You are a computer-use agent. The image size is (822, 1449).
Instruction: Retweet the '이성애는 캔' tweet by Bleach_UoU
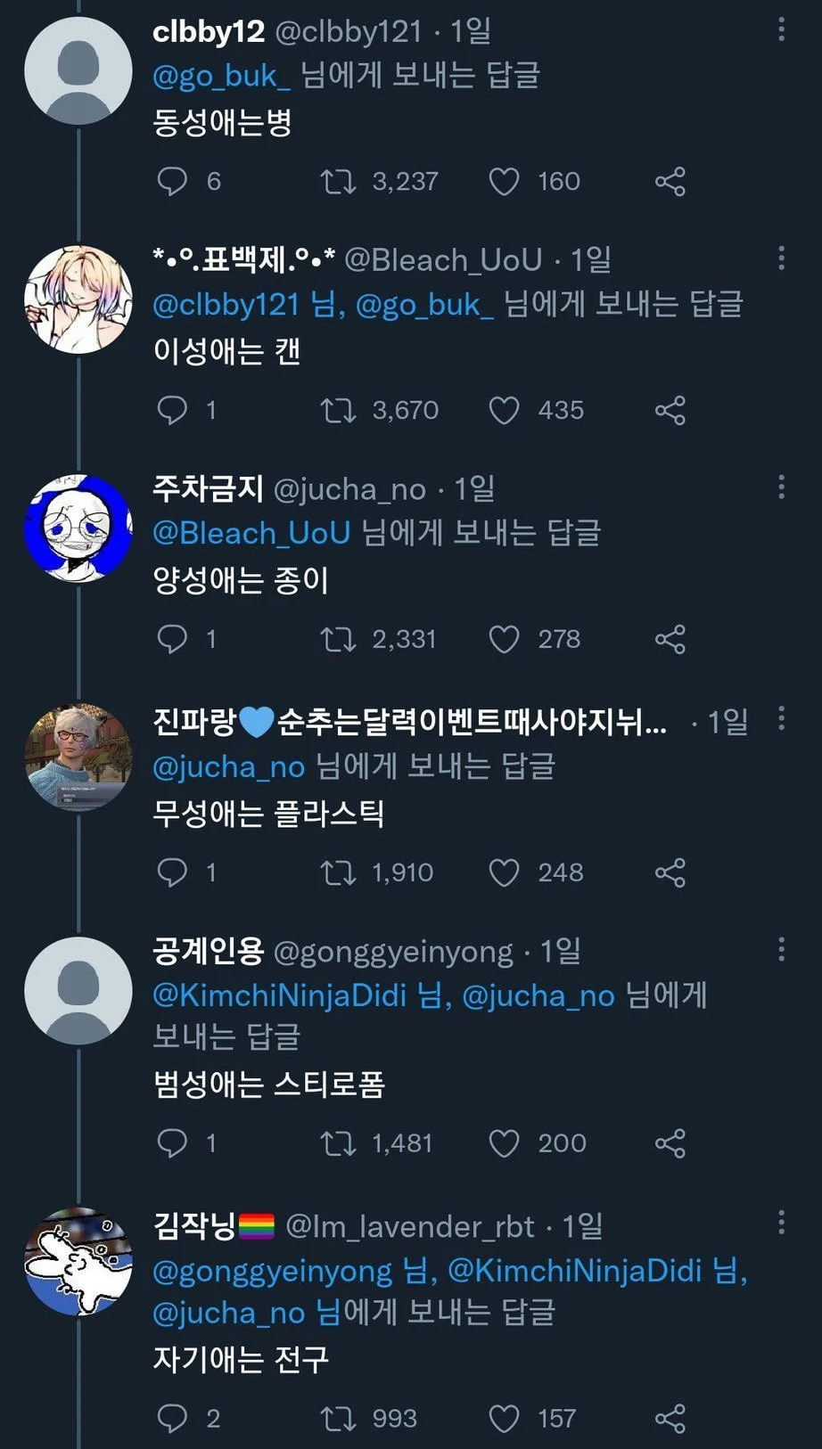click(x=339, y=410)
